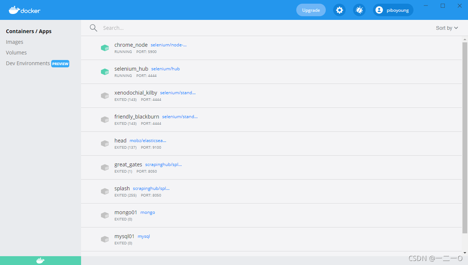Open great_gates' scrapinghub/spl image link

point(164,165)
